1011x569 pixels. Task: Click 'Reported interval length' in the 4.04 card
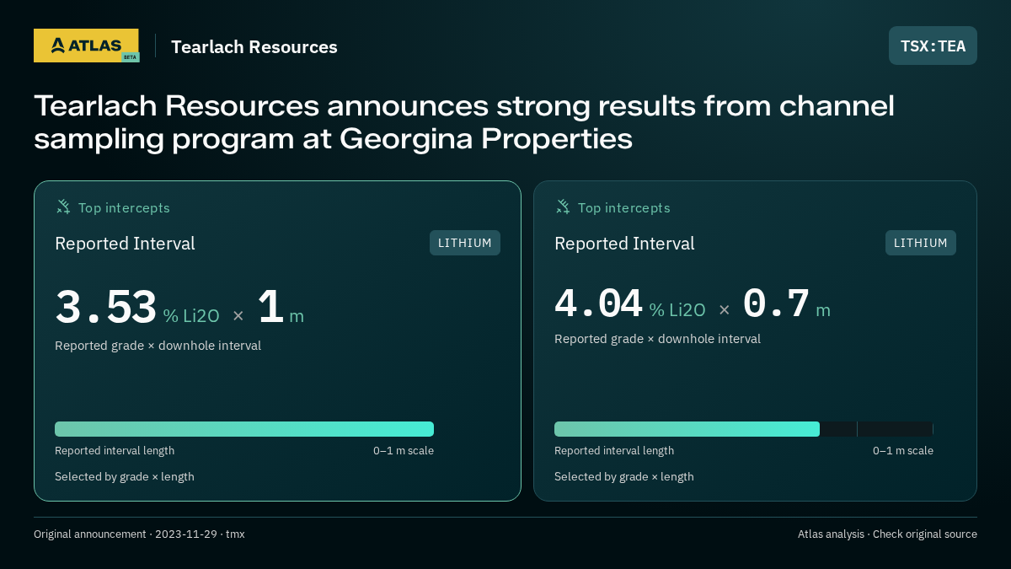614,451
